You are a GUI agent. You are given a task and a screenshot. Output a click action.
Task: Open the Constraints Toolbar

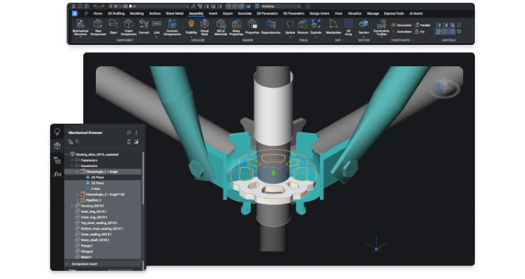click(x=381, y=27)
